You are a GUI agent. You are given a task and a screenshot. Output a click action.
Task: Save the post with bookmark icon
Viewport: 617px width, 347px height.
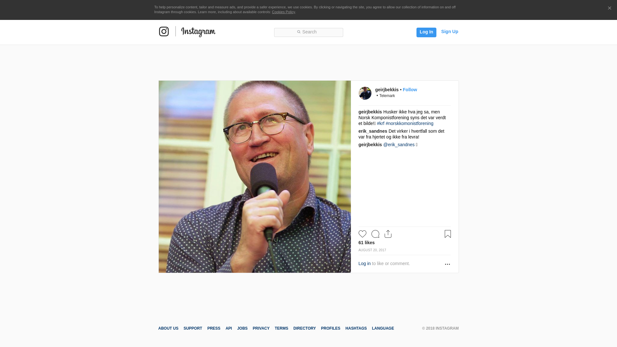click(x=448, y=234)
